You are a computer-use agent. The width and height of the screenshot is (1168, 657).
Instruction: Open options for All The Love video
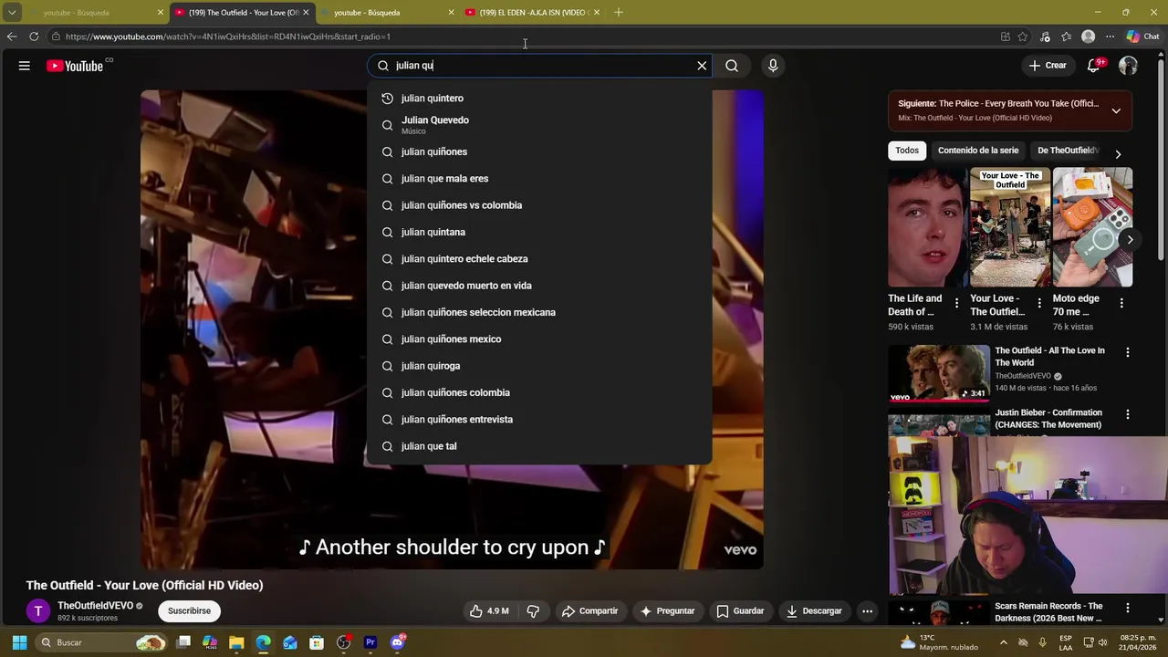click(1128, 352)
